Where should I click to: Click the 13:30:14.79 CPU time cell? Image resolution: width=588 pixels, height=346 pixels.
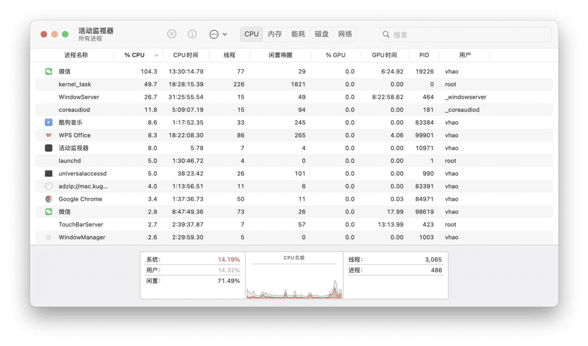[x=186, y=72]
